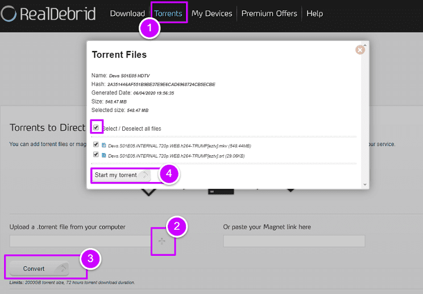The width and height of the screenshot is (423, 294).
Task: Click the RealDebrid logo
Action: (x=48, y=14)
